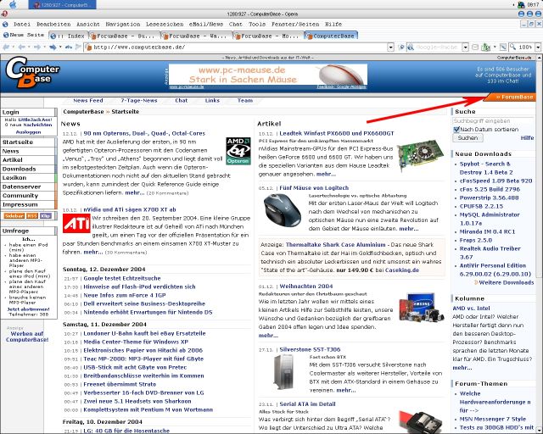Viewport: 543px width, 434px height.
Task: Toggle Nach Datum sortieren checkbox
Action: click(x=456, y=130)
